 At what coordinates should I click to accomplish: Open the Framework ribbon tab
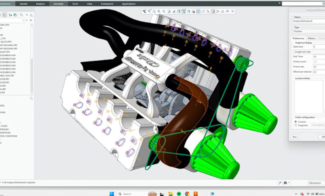[x=107, y=4]
